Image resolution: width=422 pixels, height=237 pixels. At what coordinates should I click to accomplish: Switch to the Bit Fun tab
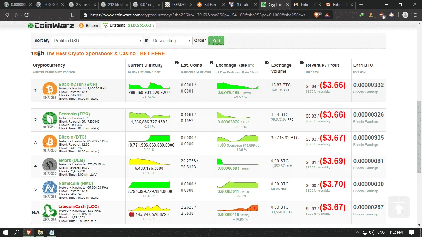pos(211,5)
